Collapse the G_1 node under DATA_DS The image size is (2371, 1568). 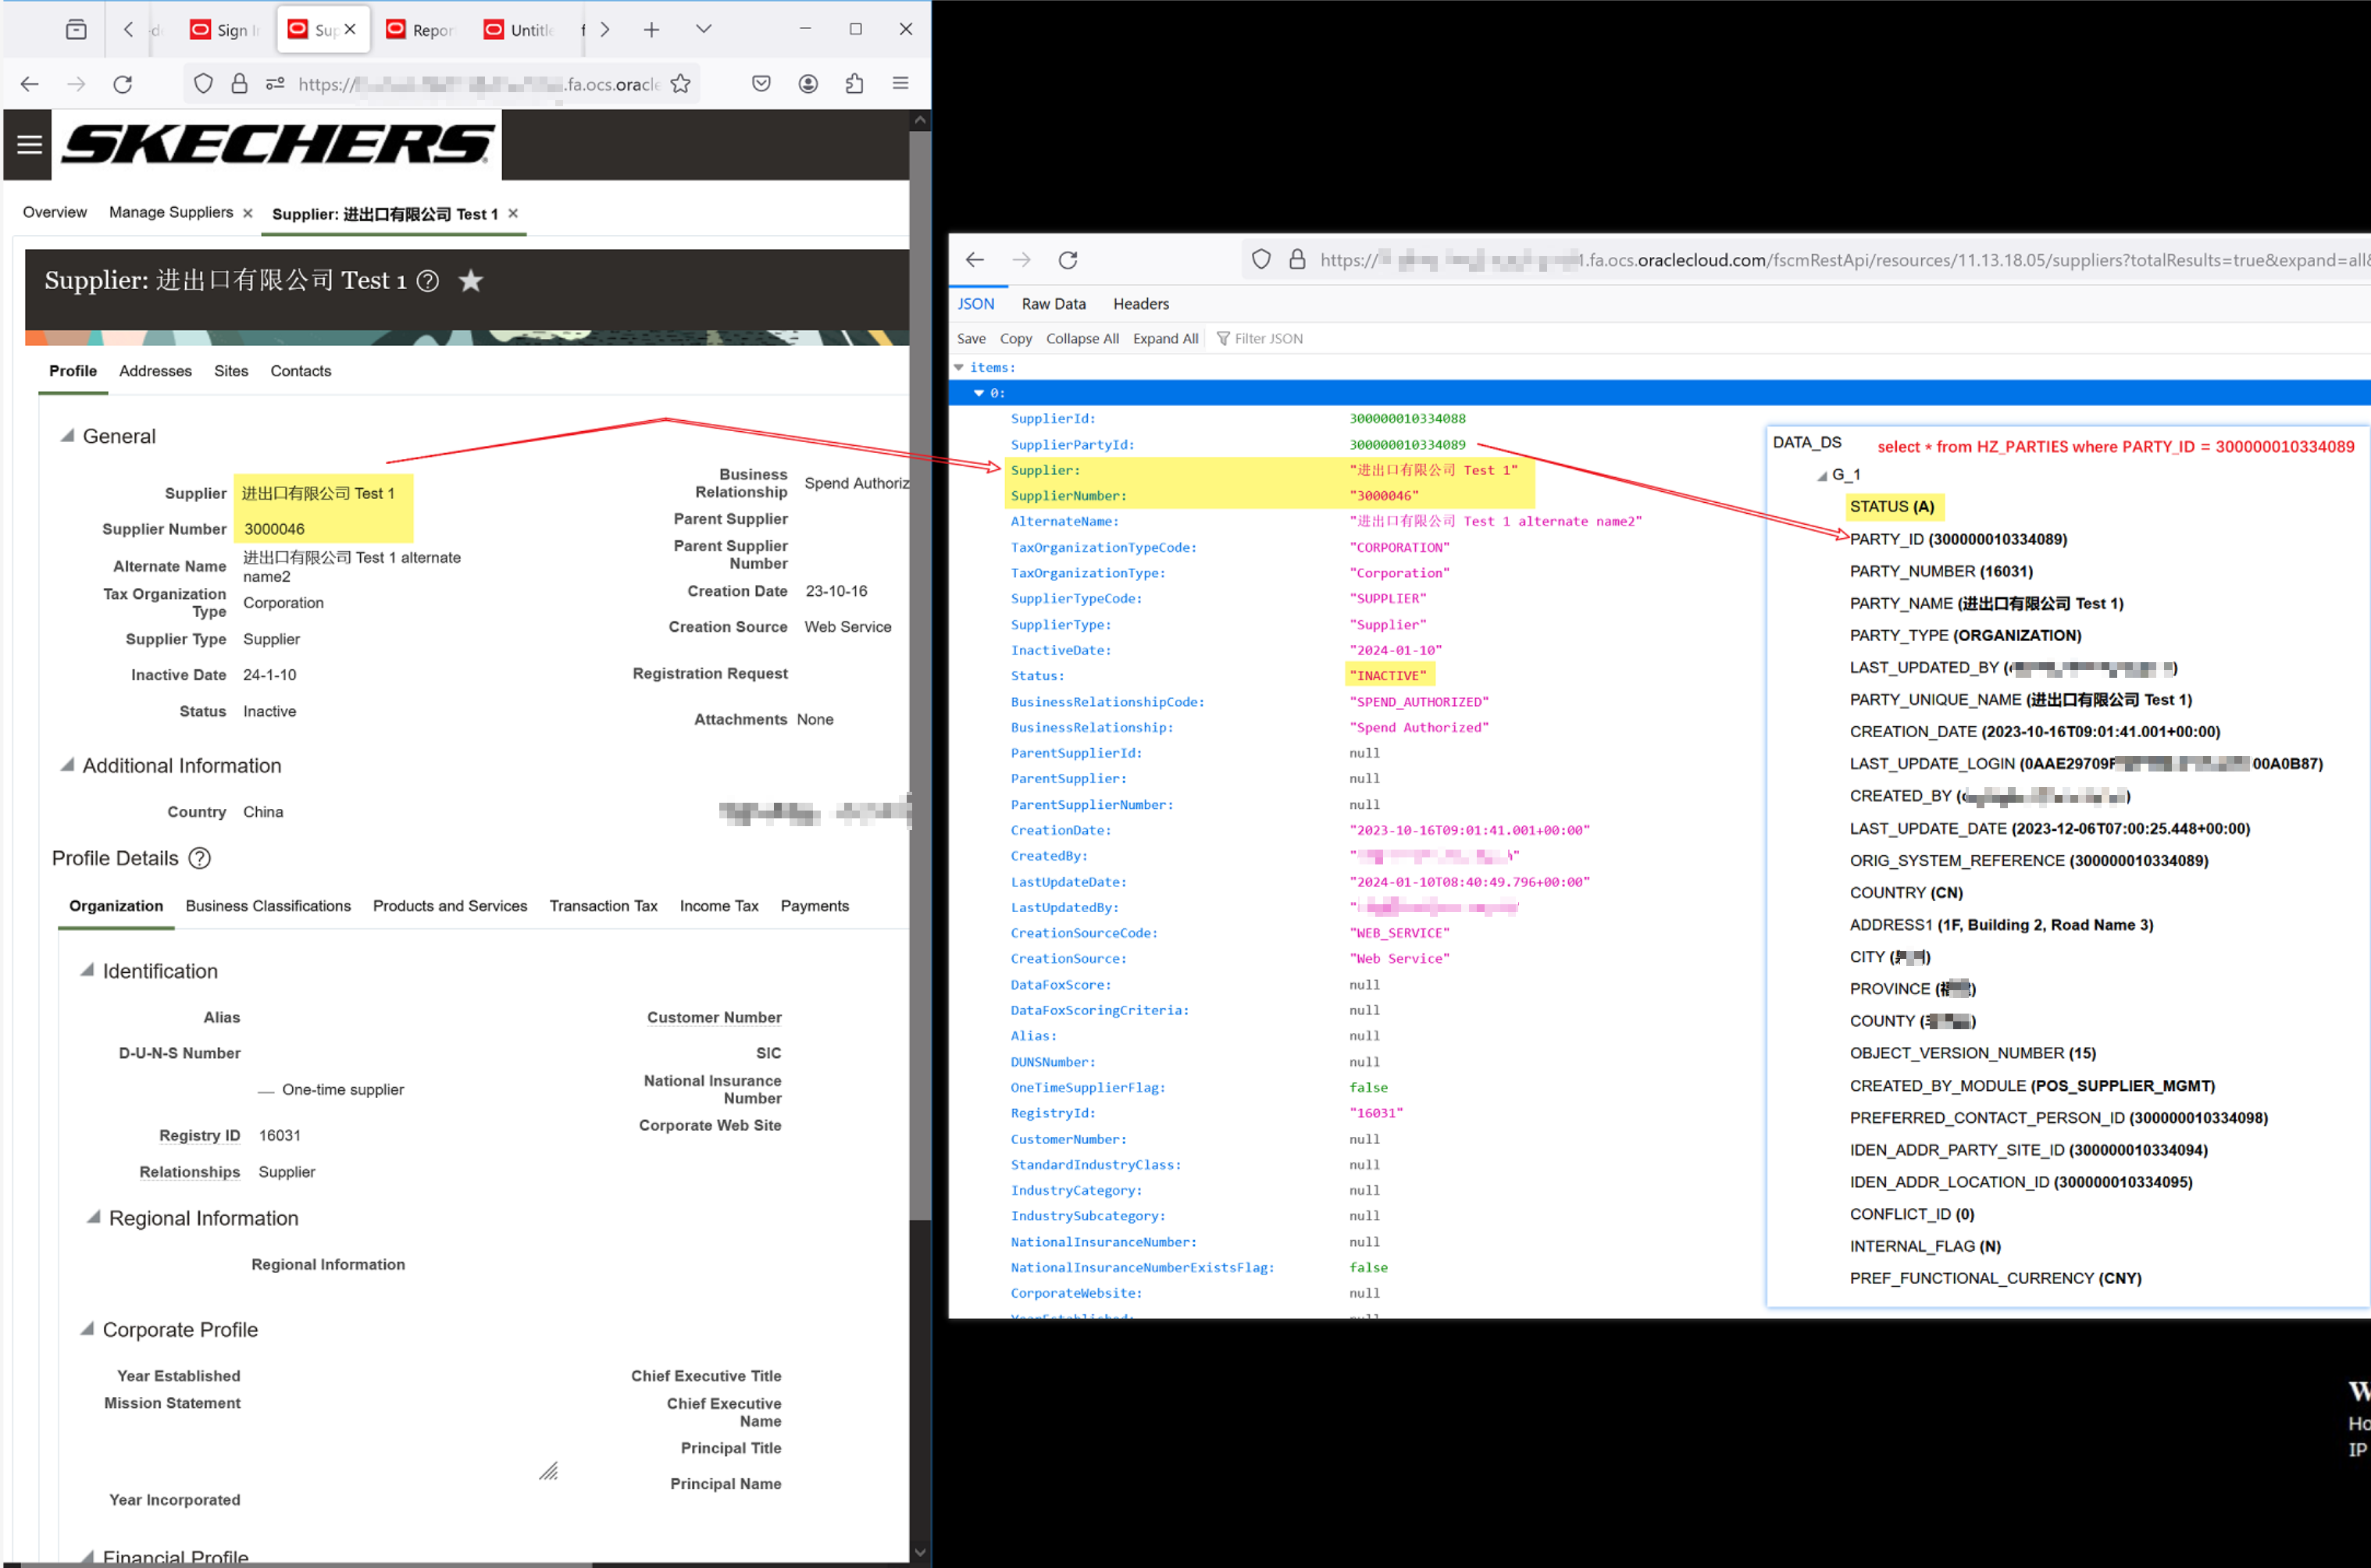1822,475
